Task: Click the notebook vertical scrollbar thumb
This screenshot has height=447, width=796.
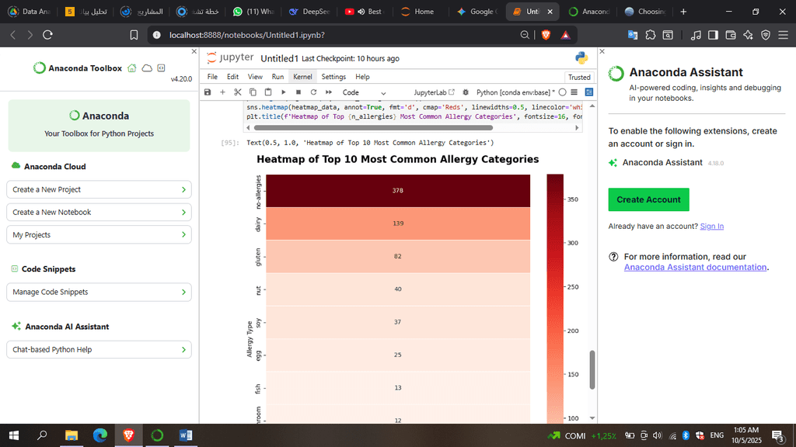Action: 592,369
